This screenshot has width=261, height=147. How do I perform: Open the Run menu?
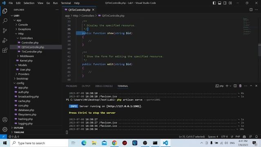click(55, 3)
